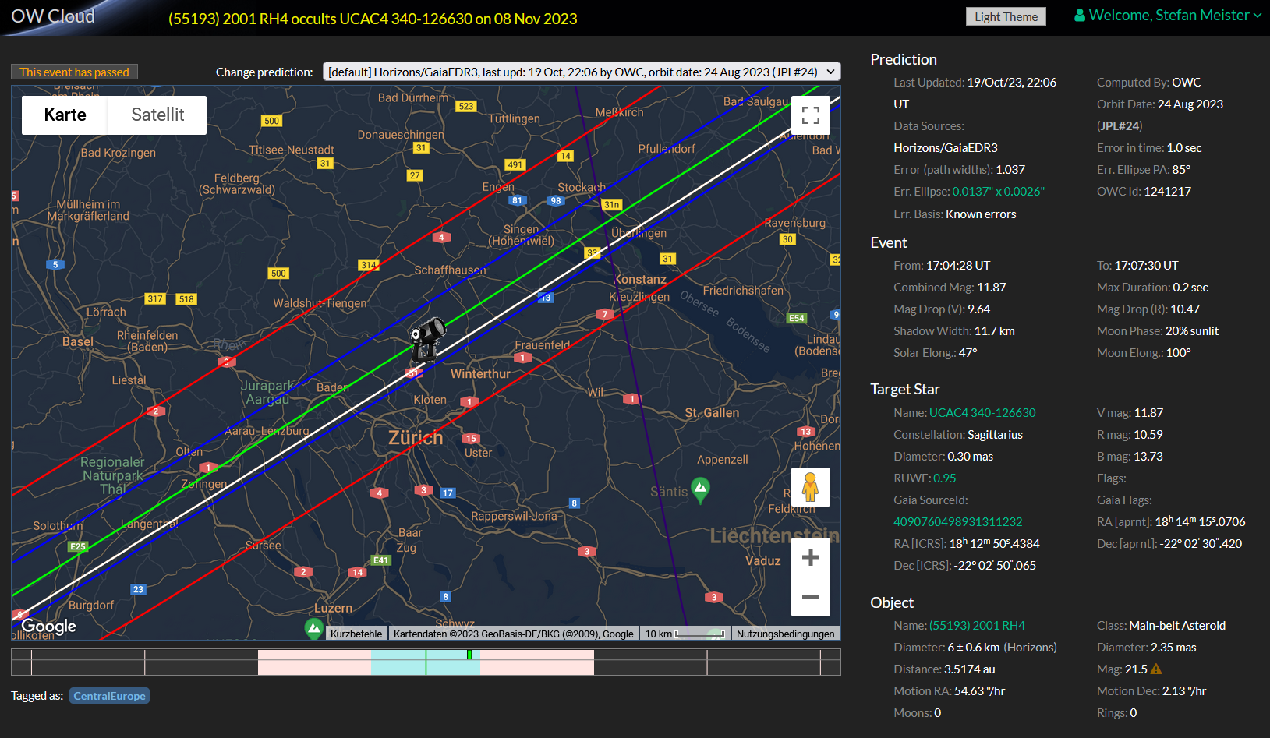This screenshot has height=738, width=1270.
Task: Zoom out of the map
Action: 811,597
